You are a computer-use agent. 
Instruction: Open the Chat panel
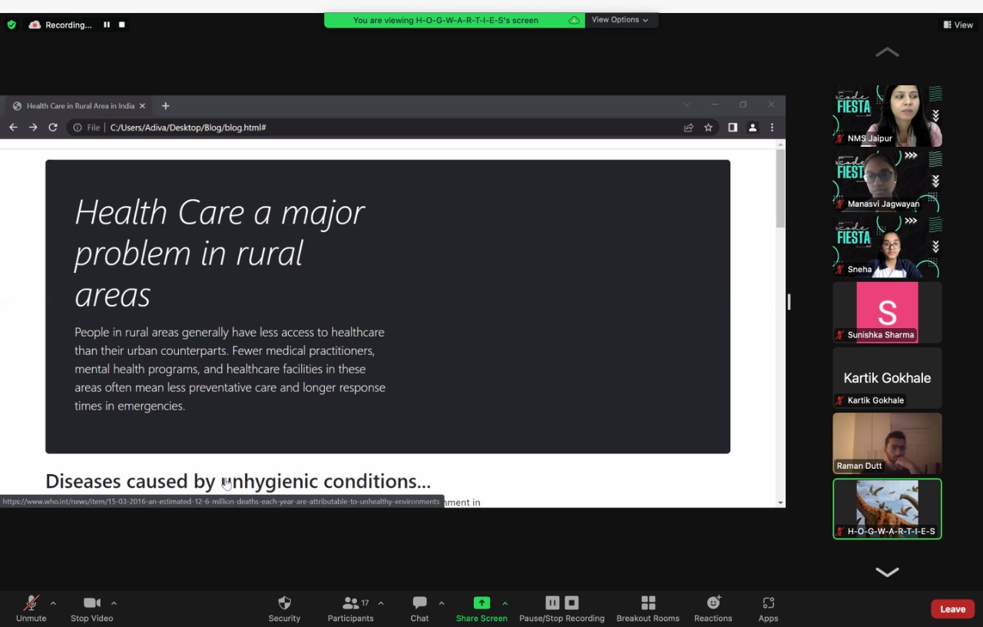pyautogui.click(x=419, y=609)
